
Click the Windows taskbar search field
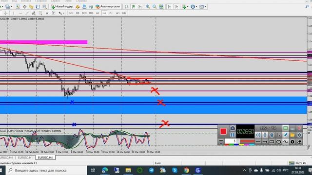(46, 171)
